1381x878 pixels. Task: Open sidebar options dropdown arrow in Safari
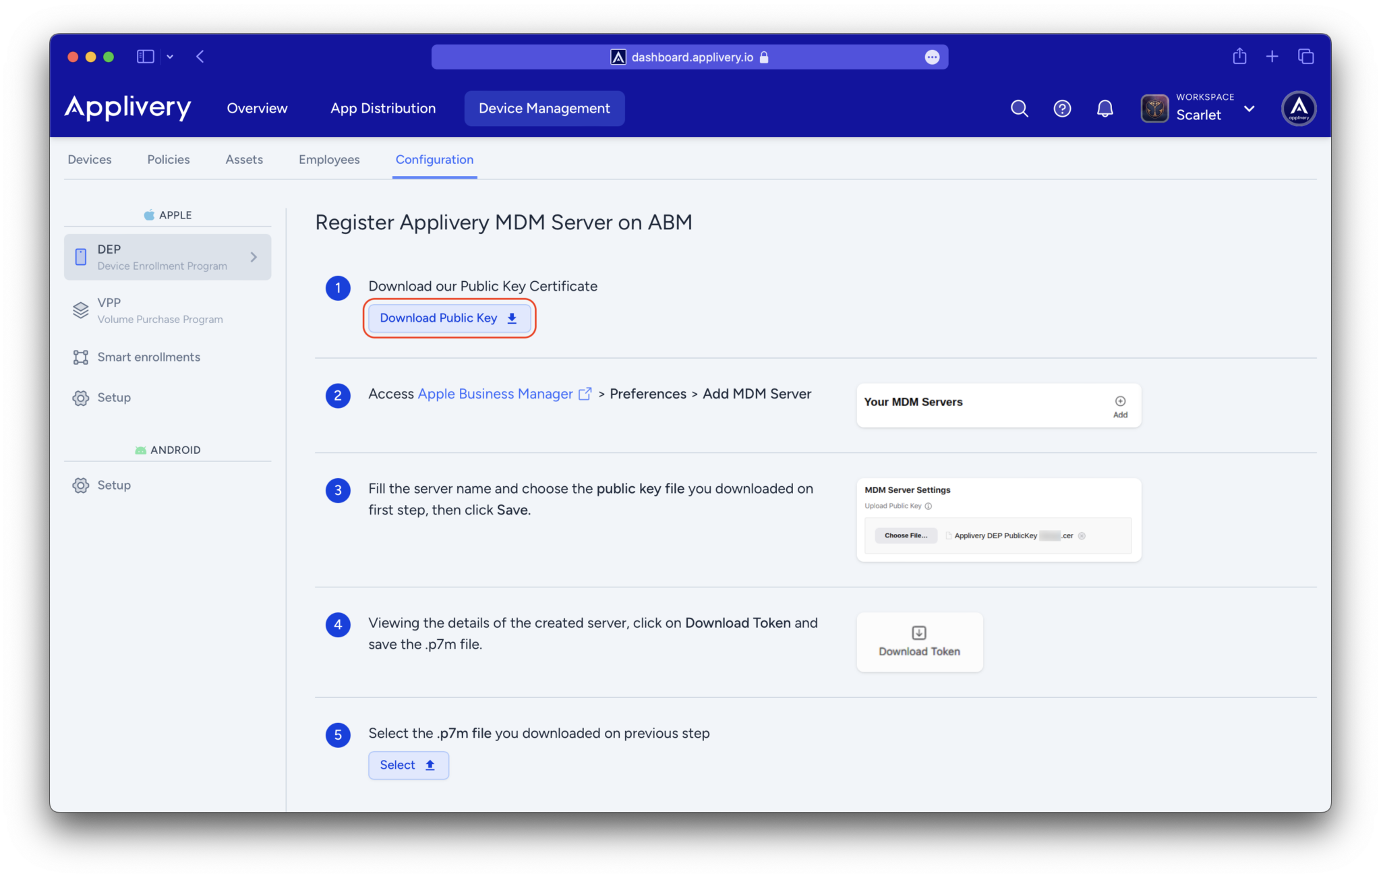click(170, 57)
